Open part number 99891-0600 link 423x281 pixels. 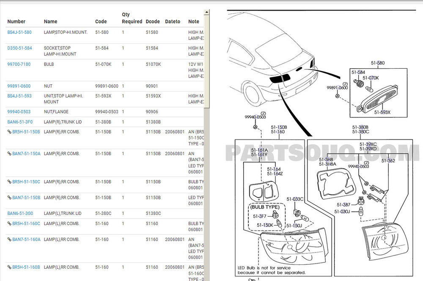tap(19, 86)
